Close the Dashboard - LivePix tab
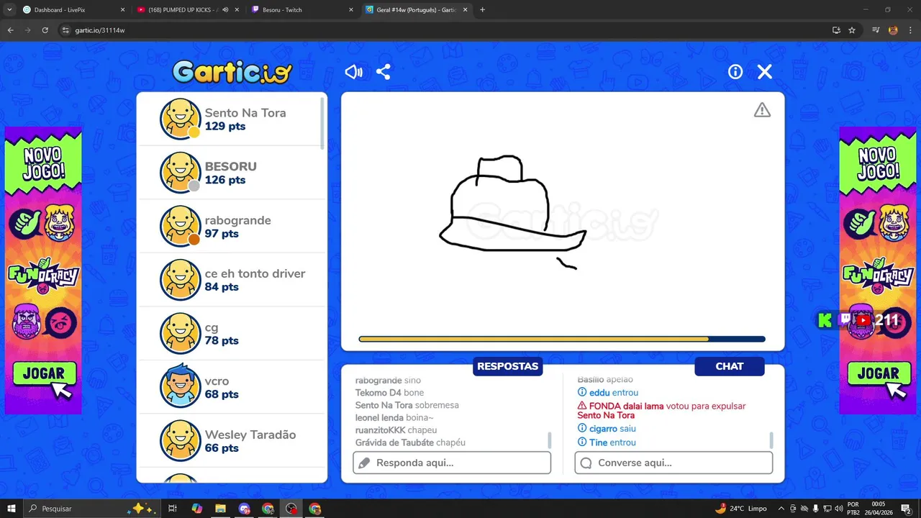Viewport: 921px width, 518px height. coord(122,10)
